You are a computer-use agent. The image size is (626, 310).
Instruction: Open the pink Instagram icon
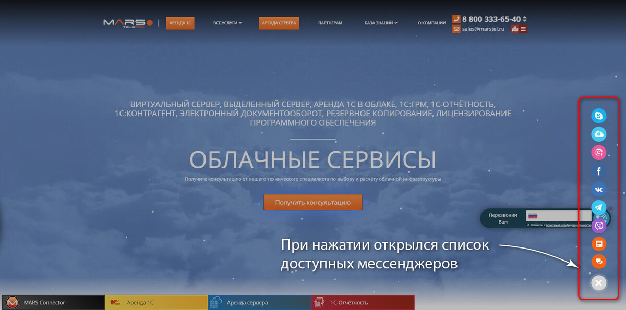coord(599,153)
